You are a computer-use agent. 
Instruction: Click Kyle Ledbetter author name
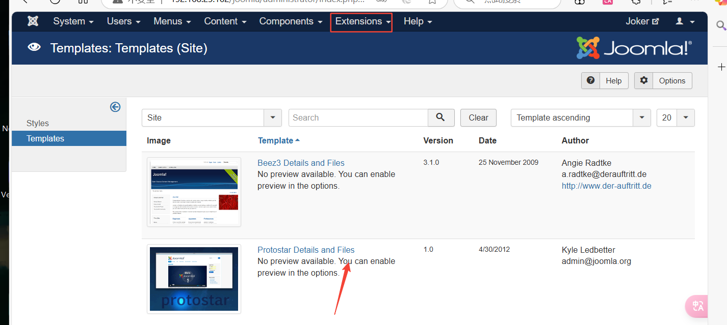(588, 250)
